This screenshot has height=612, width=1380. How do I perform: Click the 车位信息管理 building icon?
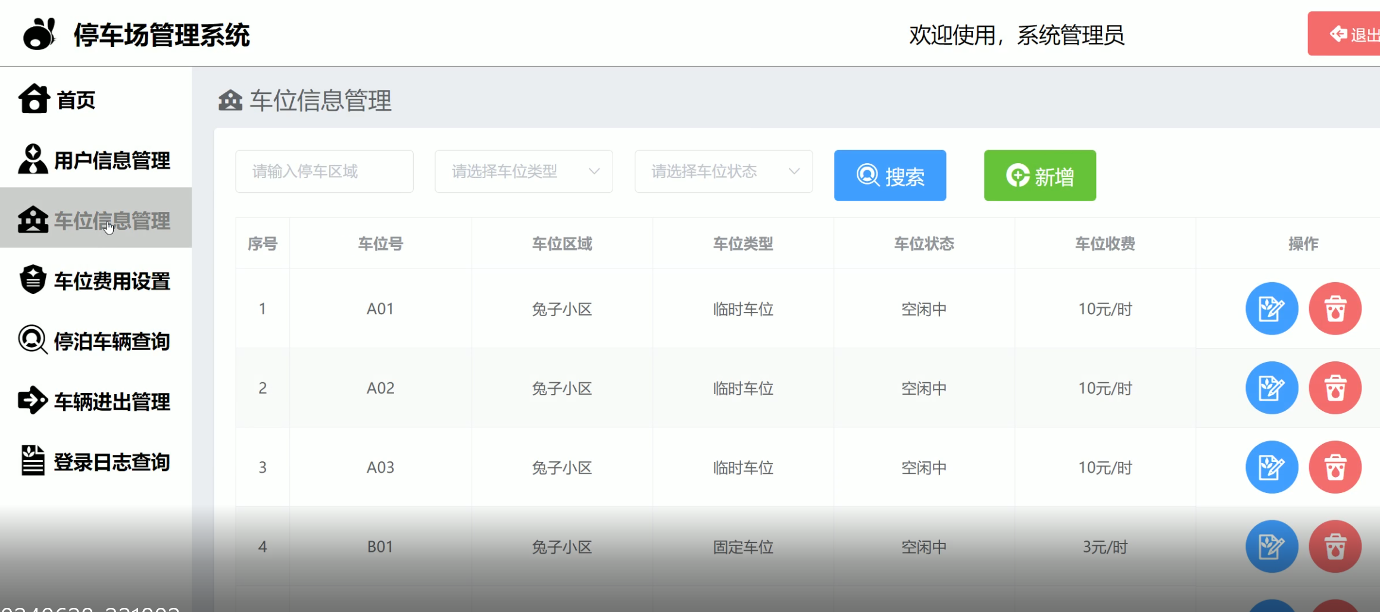point(33,219)
